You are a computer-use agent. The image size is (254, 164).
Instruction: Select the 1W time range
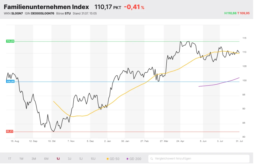[21, 159]
